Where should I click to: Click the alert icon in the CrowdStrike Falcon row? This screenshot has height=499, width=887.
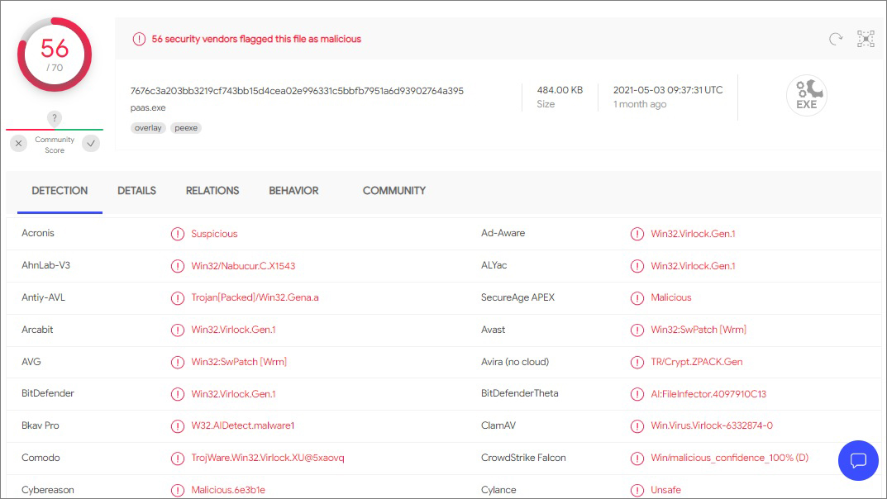pos(637,459)
